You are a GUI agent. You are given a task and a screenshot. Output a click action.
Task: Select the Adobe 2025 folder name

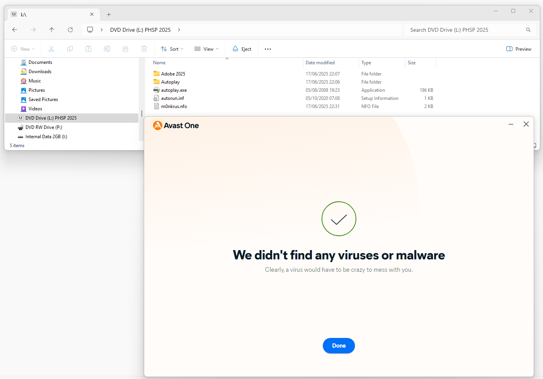(173, 74)
